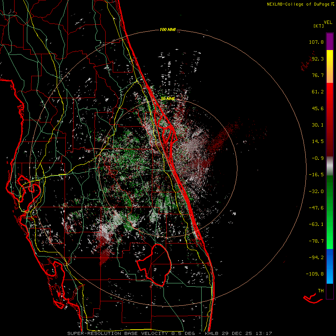Click the -0.9 velocity scale value
The height and width of the screenshot is (336, 336).
(x=318, y=158)
